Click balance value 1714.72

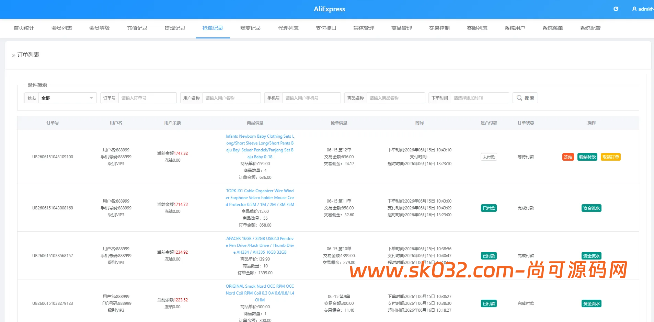pos(181,205)
